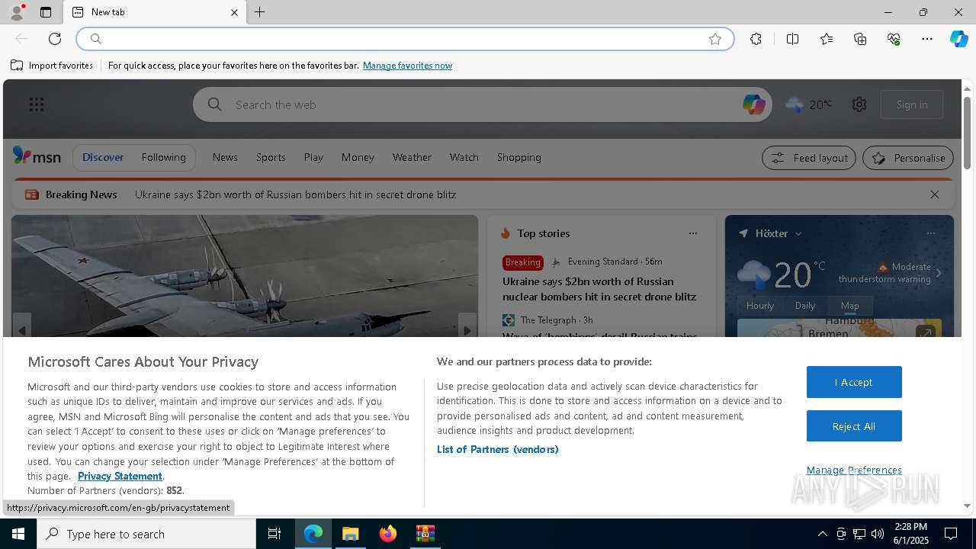Open the Play section
This screenshot has width=976, height=549.
click(x=313, y=157)
